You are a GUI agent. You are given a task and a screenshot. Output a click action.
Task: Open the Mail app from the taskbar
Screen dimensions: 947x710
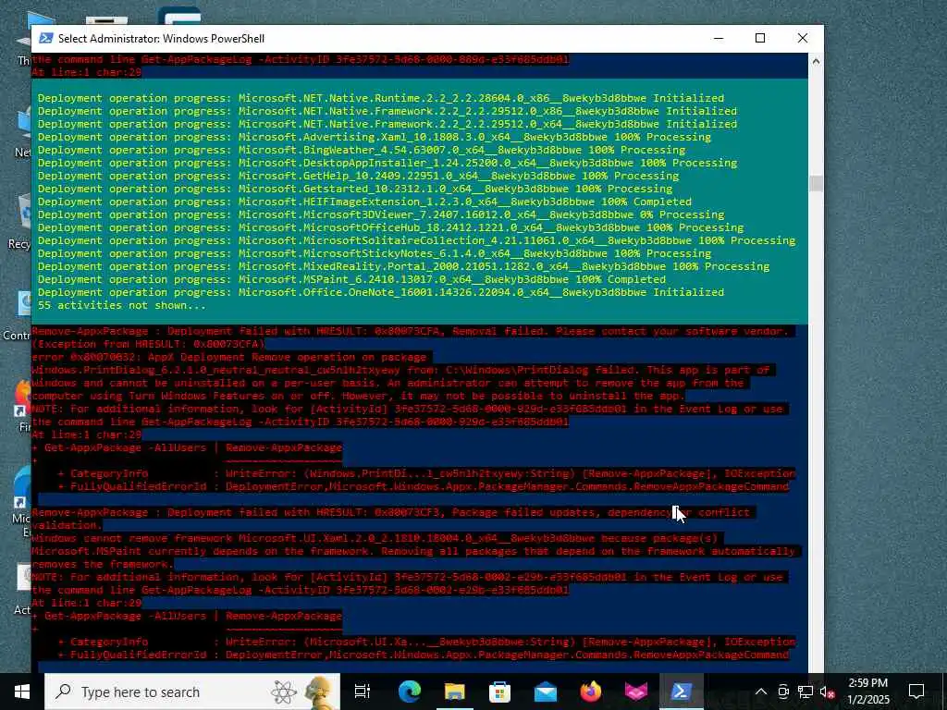[545, 692]
